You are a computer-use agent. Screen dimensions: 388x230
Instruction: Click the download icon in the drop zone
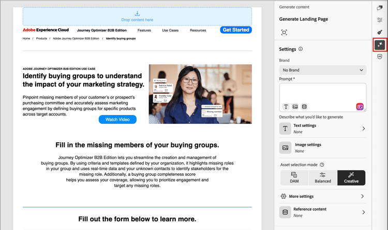[x=137, y=13]
